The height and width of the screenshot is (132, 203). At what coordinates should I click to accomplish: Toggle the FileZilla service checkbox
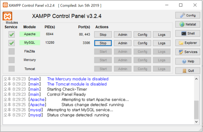click(12, 51)
